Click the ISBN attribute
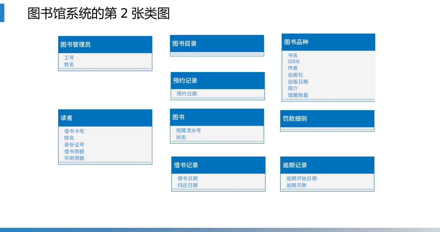 (294, 61)
